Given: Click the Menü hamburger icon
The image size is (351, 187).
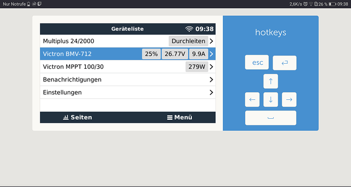Looking at the screenshot, I should point(170,118).
